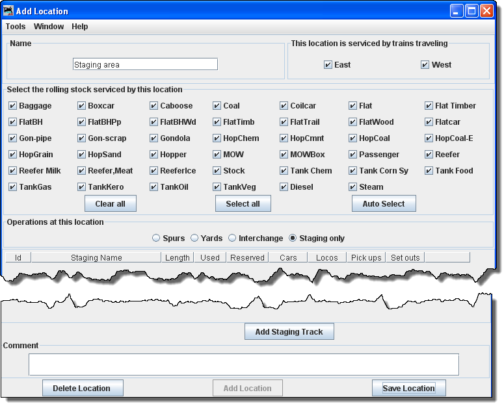
Task: Click the Save Location button
Action: (x=408, y=389)
